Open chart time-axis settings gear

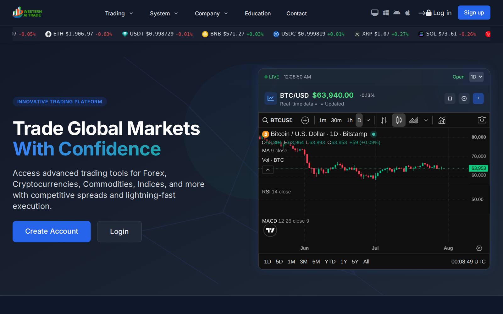click(x=479, y=248)
